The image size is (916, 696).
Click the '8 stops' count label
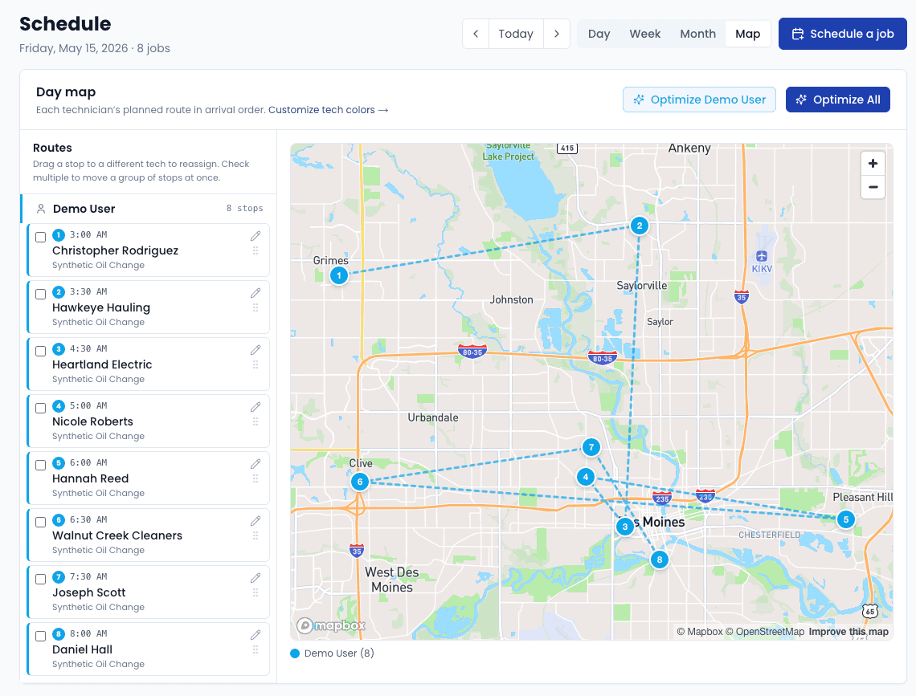pos(245,208)
